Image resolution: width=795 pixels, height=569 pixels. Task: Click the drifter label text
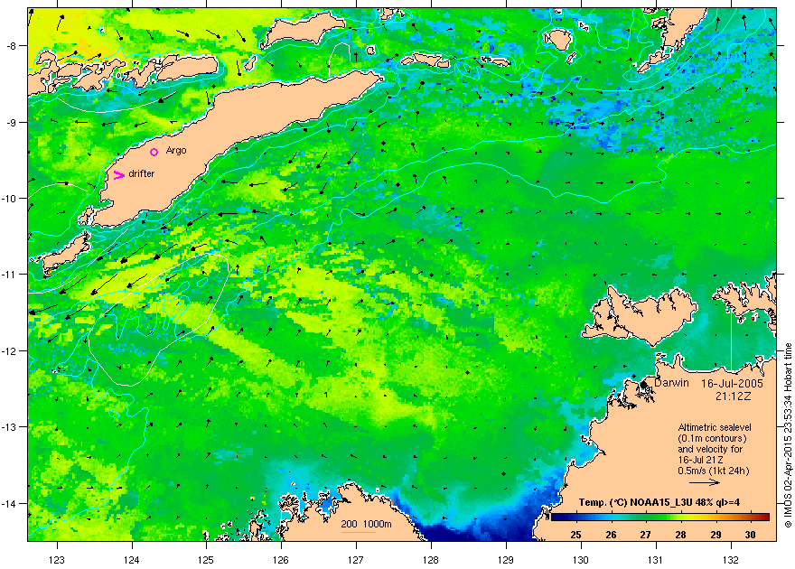coord(142,173)
